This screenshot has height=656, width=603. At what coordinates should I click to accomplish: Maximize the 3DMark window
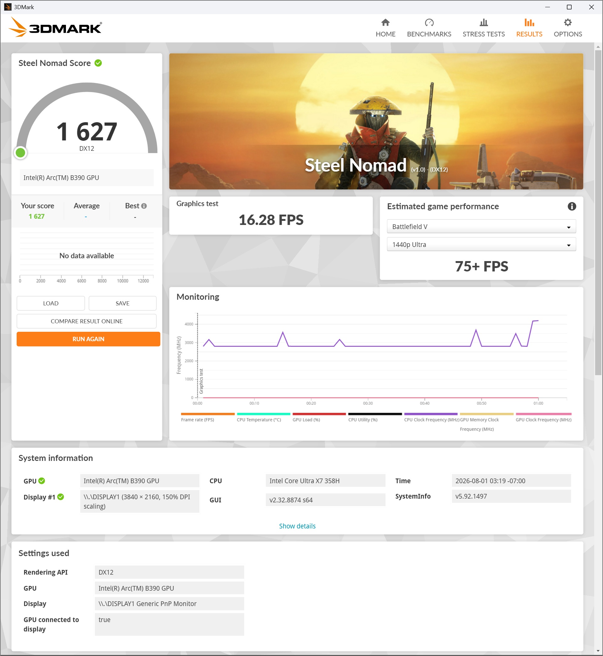569,7
